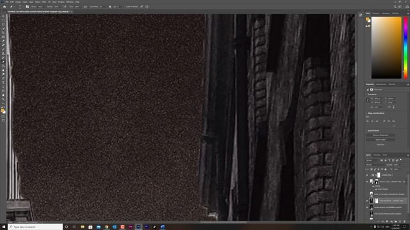Open the layer blend mode dropdown

tap(375, 165)
